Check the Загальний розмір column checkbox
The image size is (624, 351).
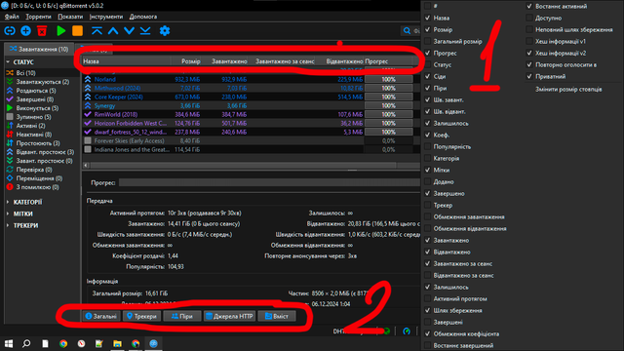(427, 41)
